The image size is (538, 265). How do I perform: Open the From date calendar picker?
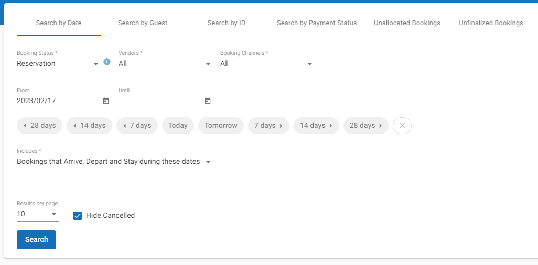106,101
